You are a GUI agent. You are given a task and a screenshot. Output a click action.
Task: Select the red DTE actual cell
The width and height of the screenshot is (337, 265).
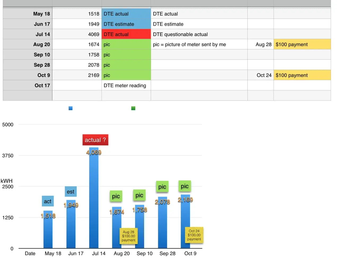pos(126,34)
